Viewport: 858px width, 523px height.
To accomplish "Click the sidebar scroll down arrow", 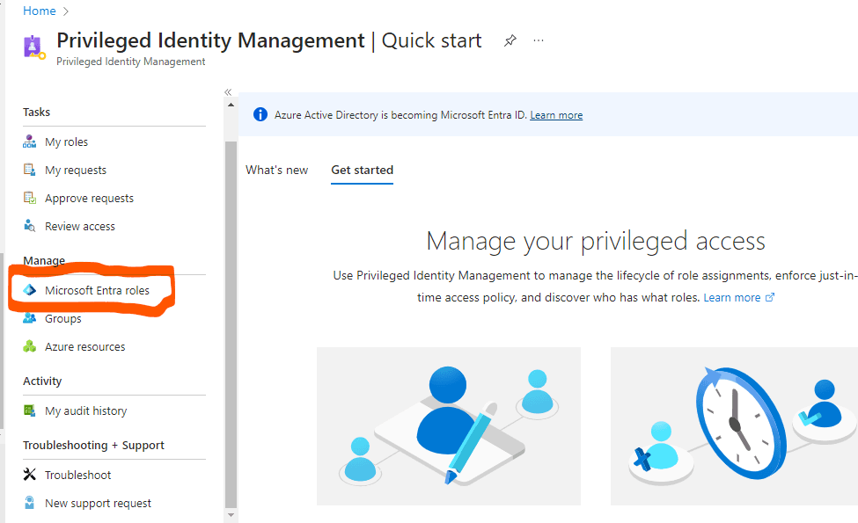I will [231, 515].
